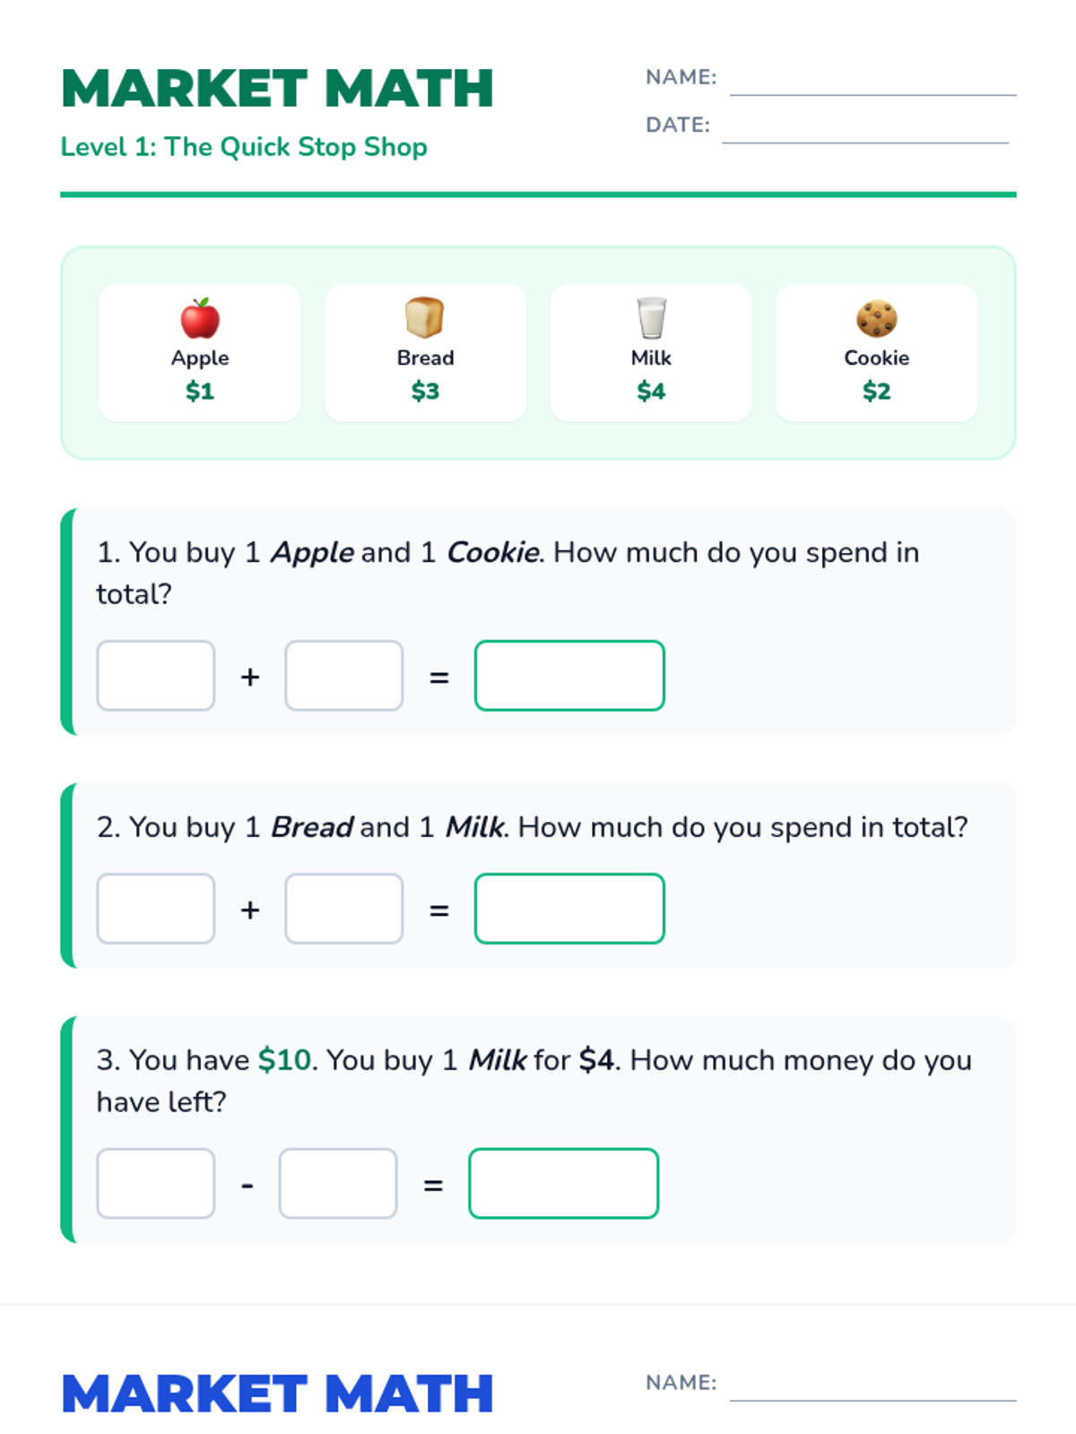Image resolution: width=1076 pixels, height=1434 pixels.
Task: Click green answer box for question 3
Action: 564,1183
